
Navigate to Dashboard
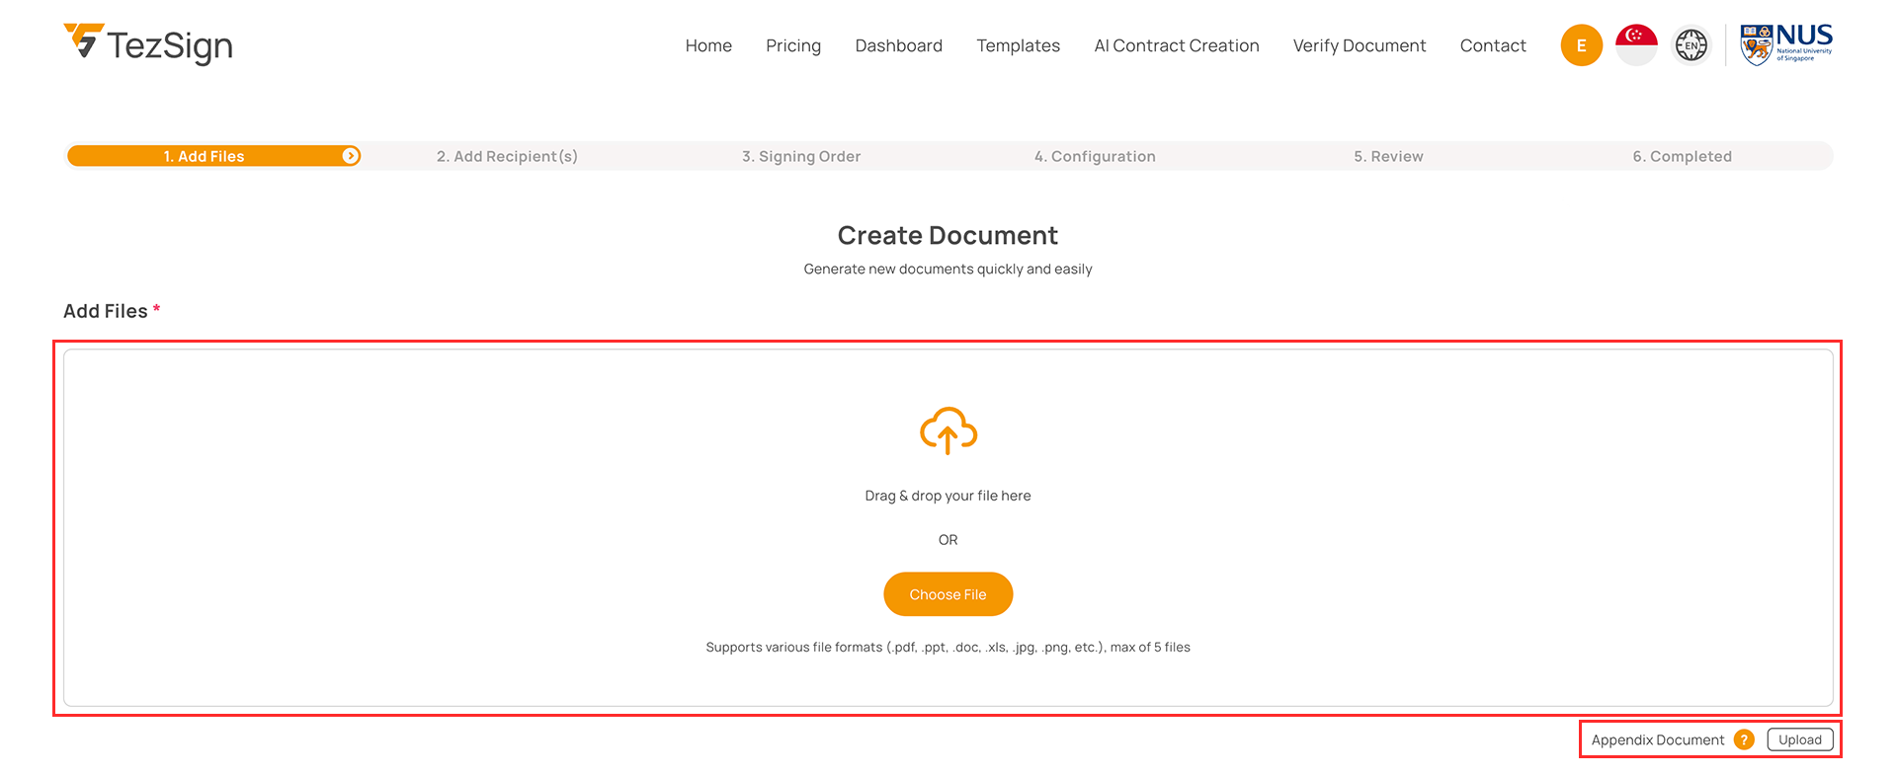898,45
